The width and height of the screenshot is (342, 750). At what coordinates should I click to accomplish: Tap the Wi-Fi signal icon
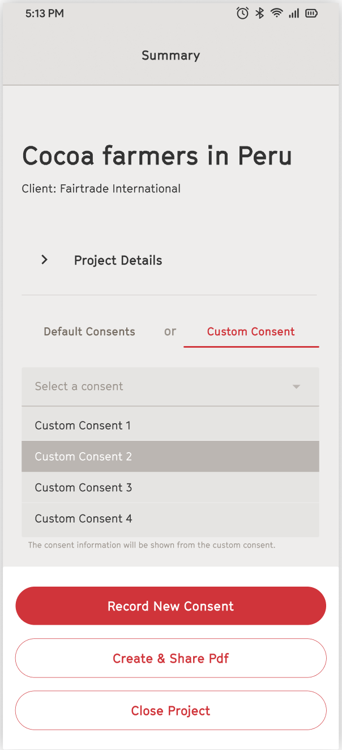coord(277,13)
